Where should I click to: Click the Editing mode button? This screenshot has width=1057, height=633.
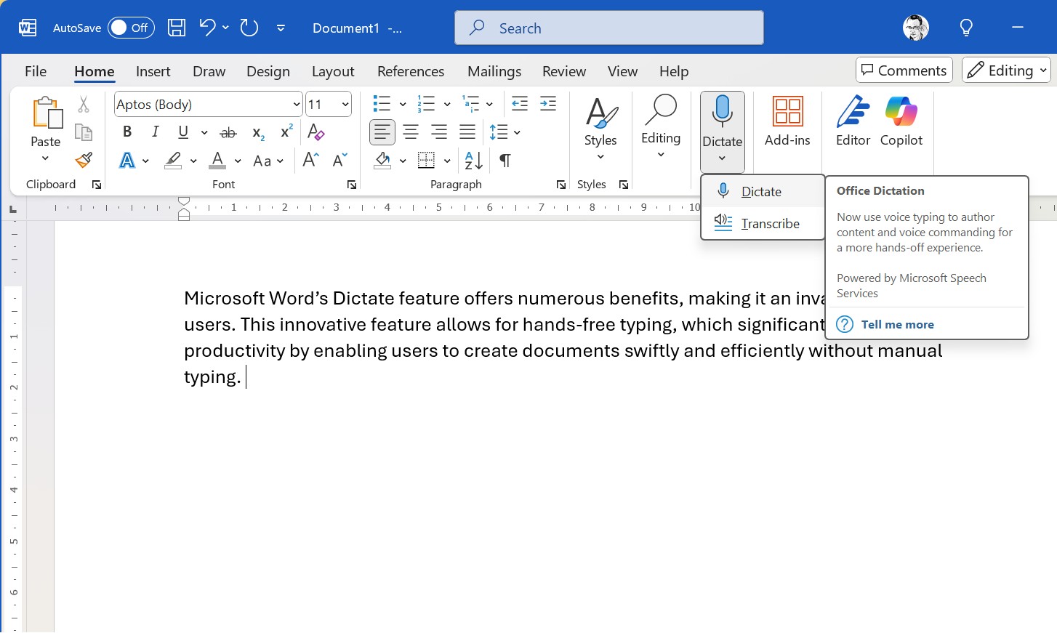[1007, 70]
